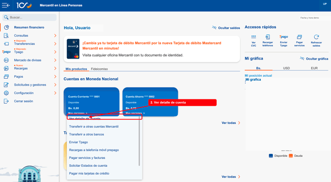Switch to Fideicomiso tab
331x182 pixels.
99,69
